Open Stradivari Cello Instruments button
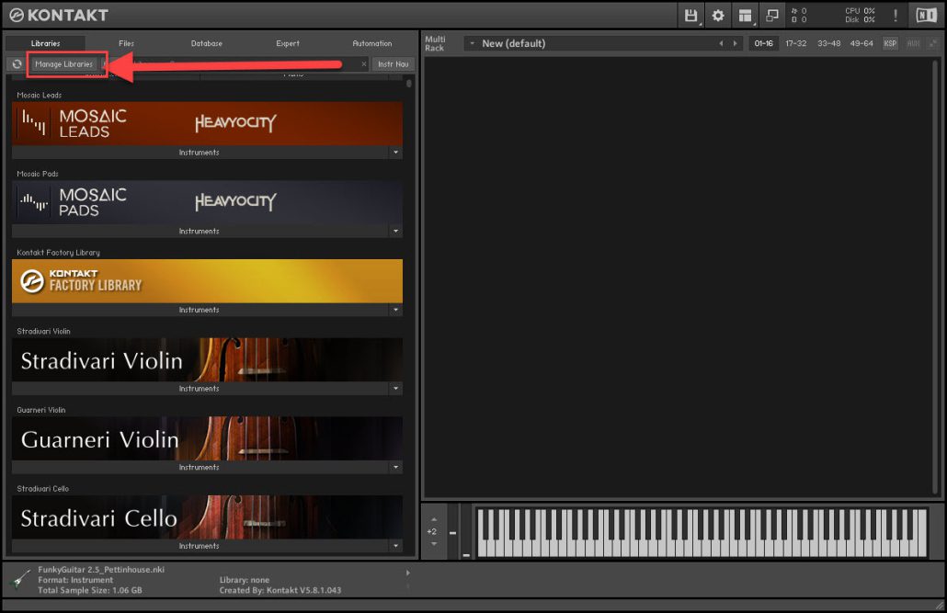 pos(200,546)
